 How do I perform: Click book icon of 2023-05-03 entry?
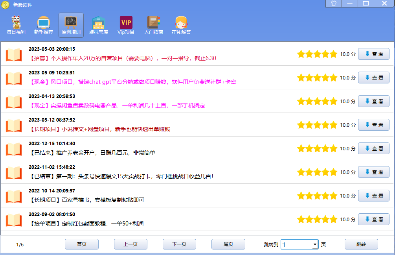14,55
